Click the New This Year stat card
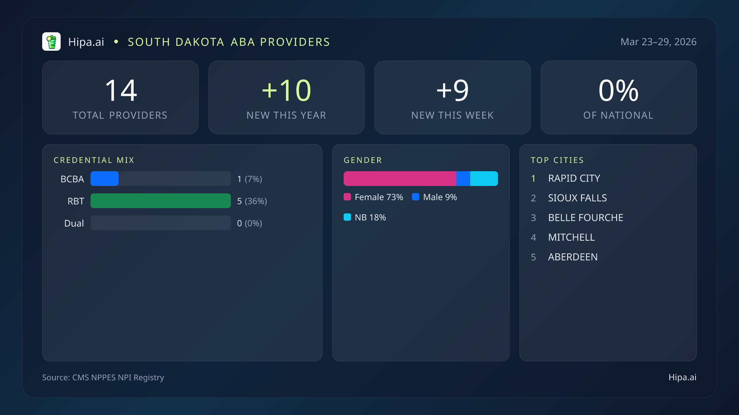The height and width of the screenshot is (415, 739). point(286,97)
